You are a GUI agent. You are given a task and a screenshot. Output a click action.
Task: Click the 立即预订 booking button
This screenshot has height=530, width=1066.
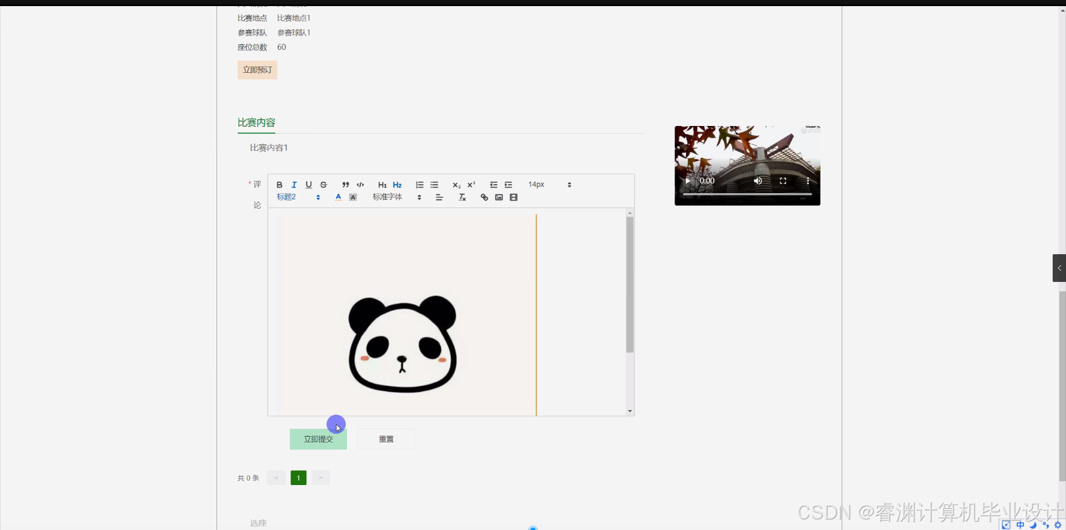pos(258,70)
